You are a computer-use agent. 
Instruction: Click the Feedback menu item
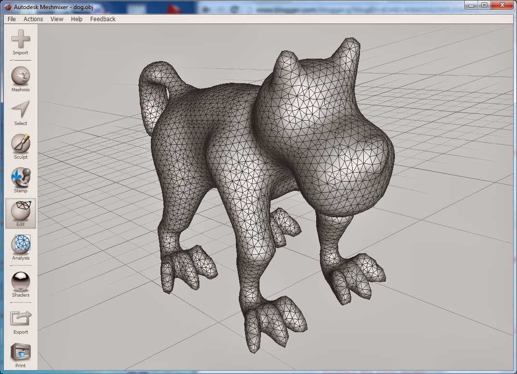coord(102,19)
